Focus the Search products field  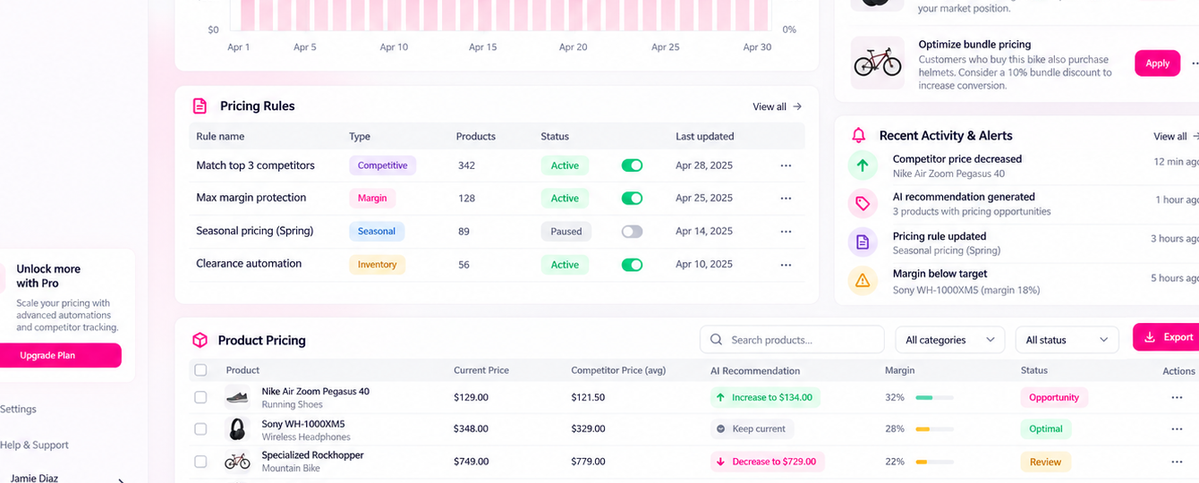click(792, 340)
